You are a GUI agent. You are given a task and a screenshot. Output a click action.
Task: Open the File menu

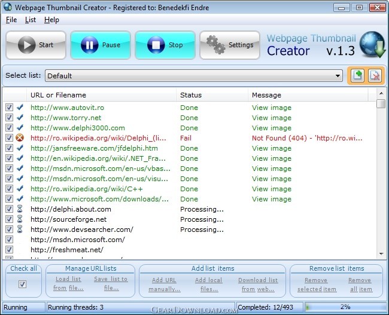coord(11,20)
